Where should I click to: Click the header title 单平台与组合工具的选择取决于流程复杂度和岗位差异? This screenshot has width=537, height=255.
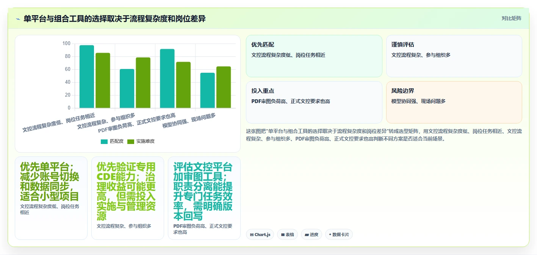pos(114,19)
